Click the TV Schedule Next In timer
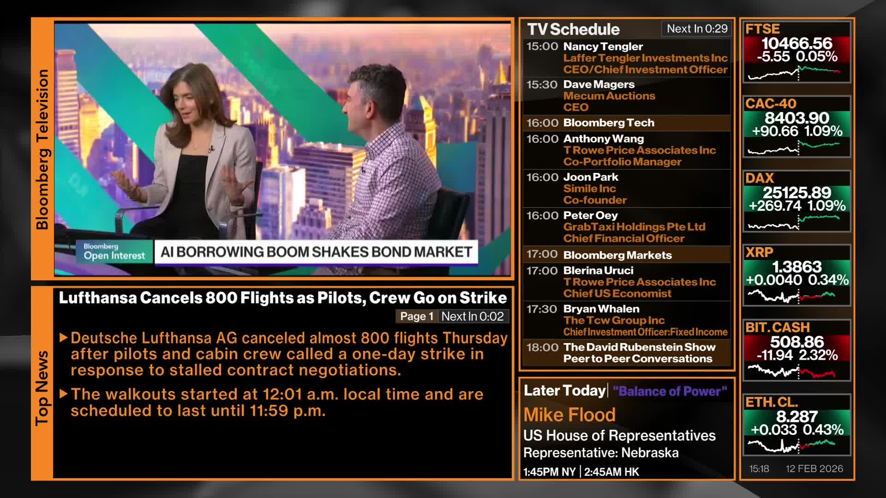Image resolution: width=886 pixels, height=498 pixels. [x=697, y=29]
